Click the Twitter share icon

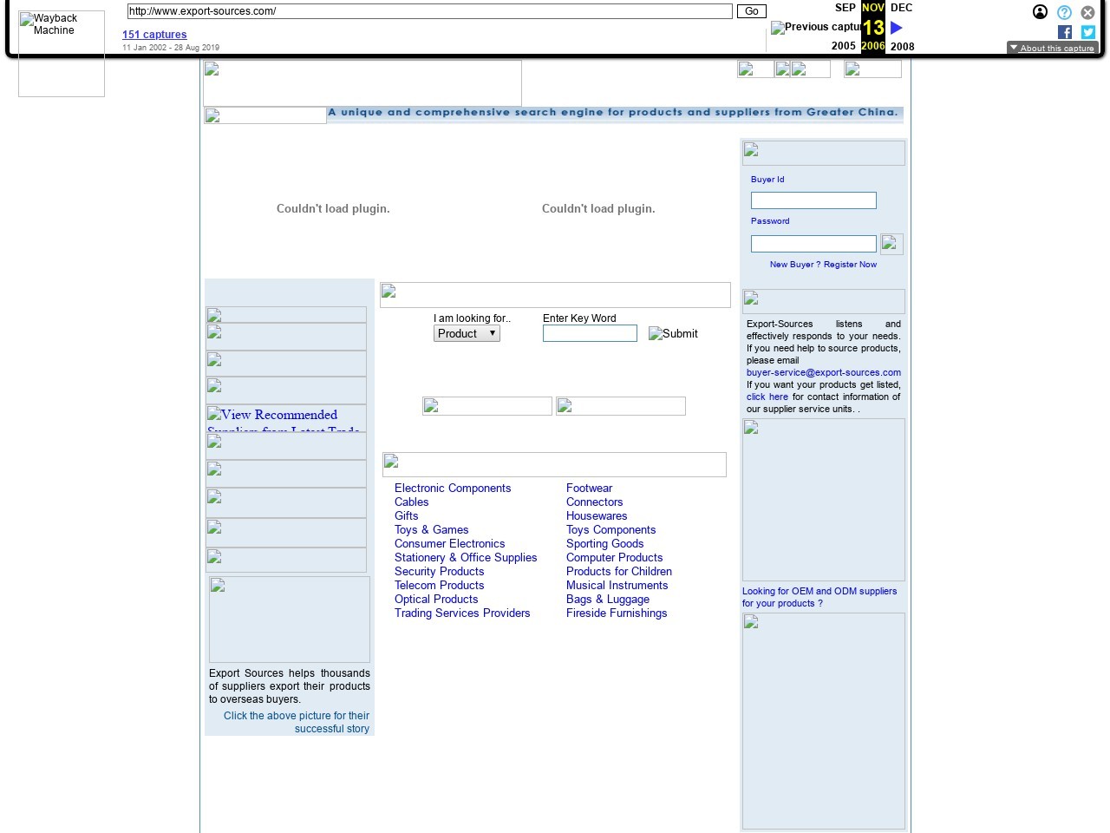coord(1088,32)
